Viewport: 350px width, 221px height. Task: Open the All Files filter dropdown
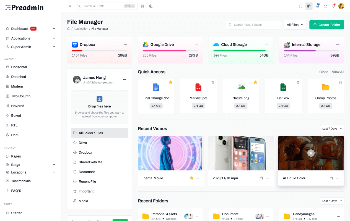tap(295, 25)
